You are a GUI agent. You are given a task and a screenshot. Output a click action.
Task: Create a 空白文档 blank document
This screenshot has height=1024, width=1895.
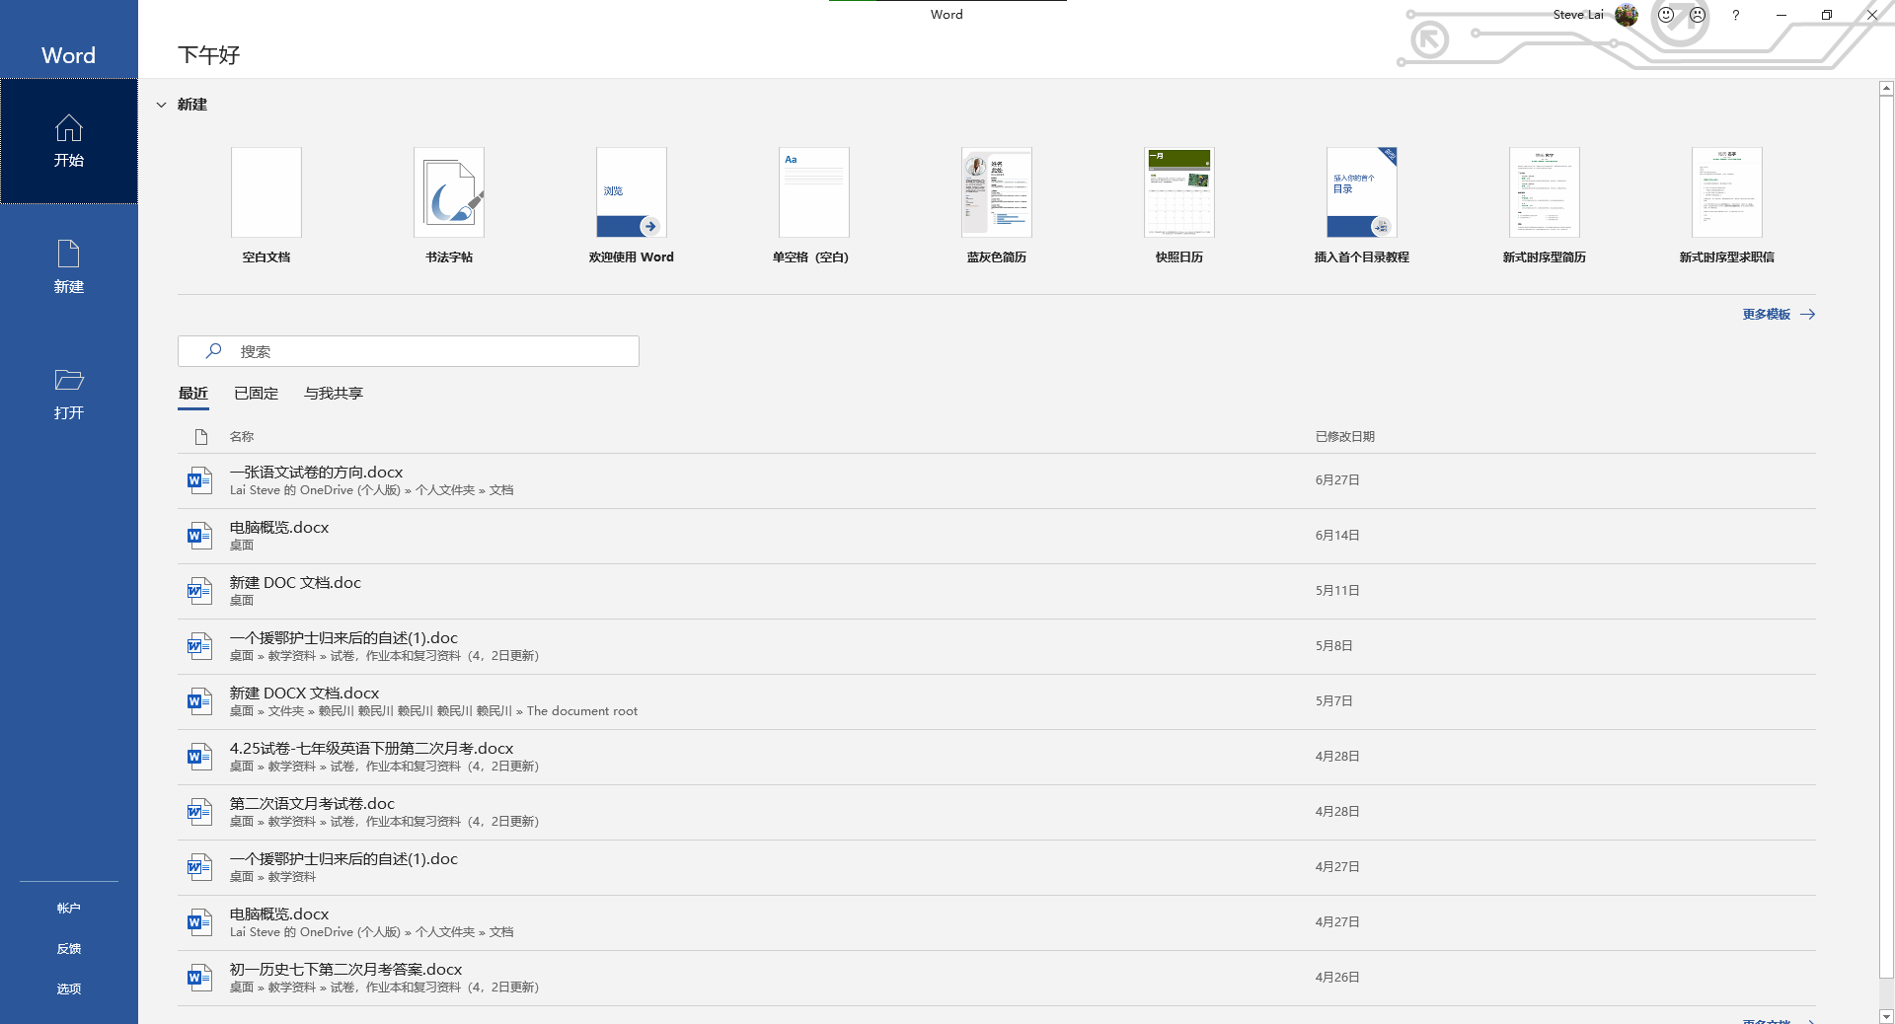click(266, 205)
